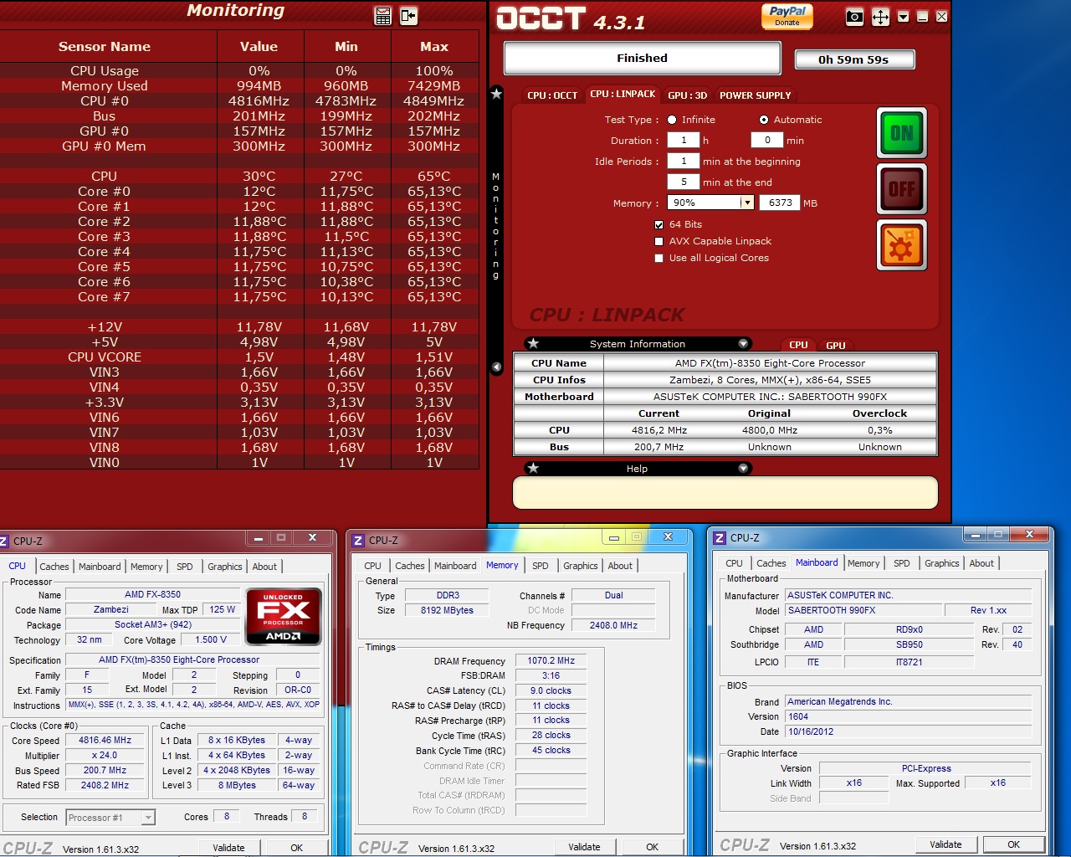Switch to the POWER SUPPLY tab
1071x857 pixels.
coord(756,95)
